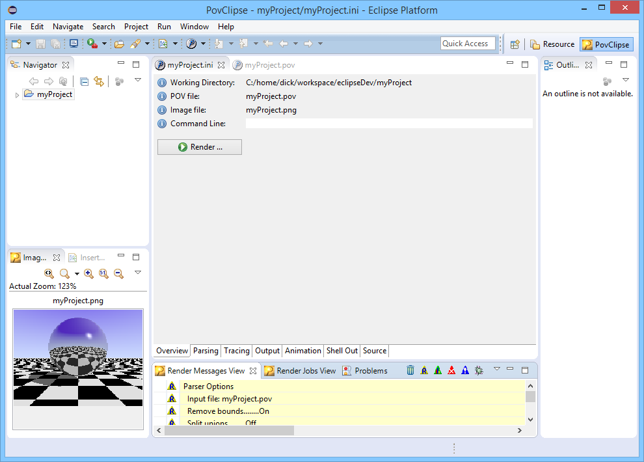The width and height of the screenshot is (644, 462).
Task: Open the Tracing page tab
Action: pos(237,351)
